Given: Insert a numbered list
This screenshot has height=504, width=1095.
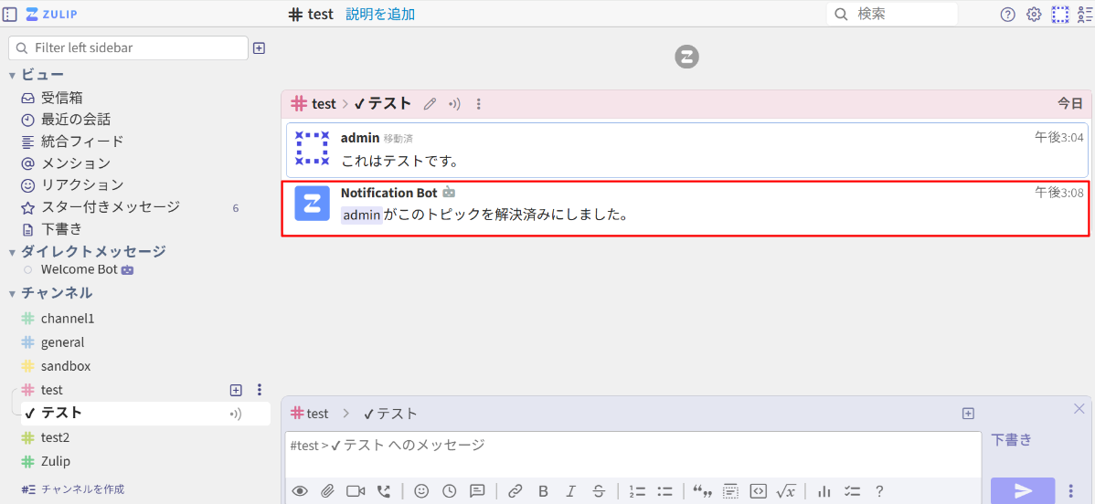Looking at the screenshot, I should 637,490.
